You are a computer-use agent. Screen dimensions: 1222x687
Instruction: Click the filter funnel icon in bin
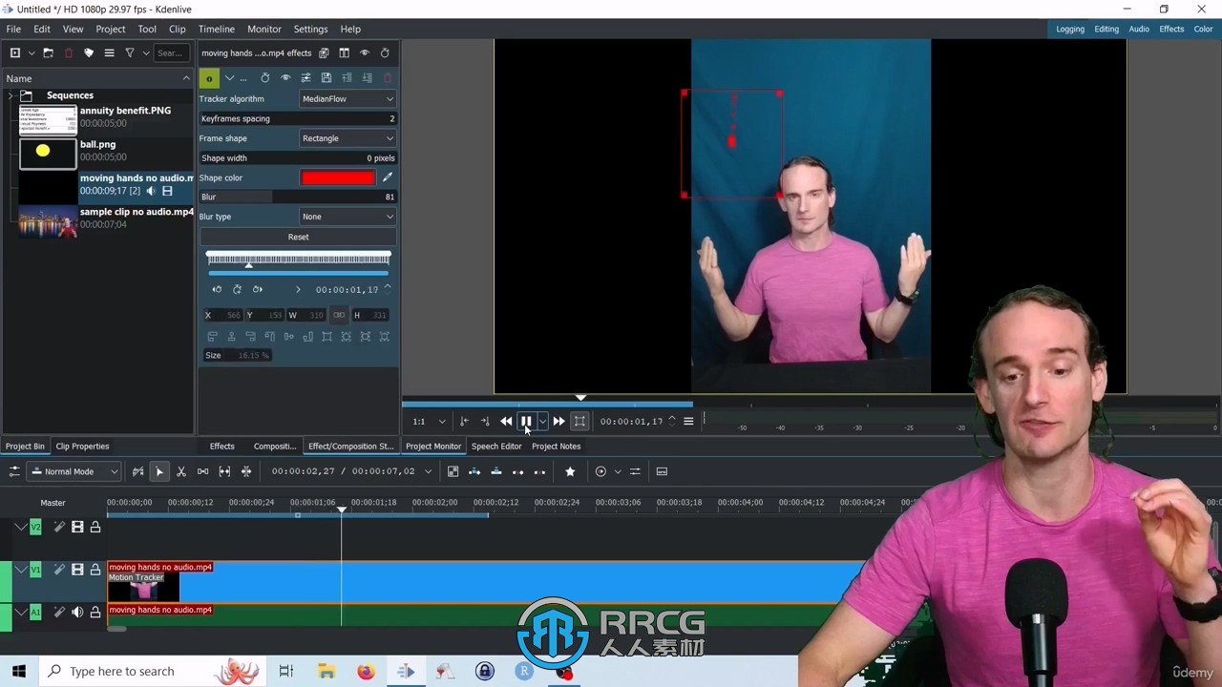click(x=130, y=53)
